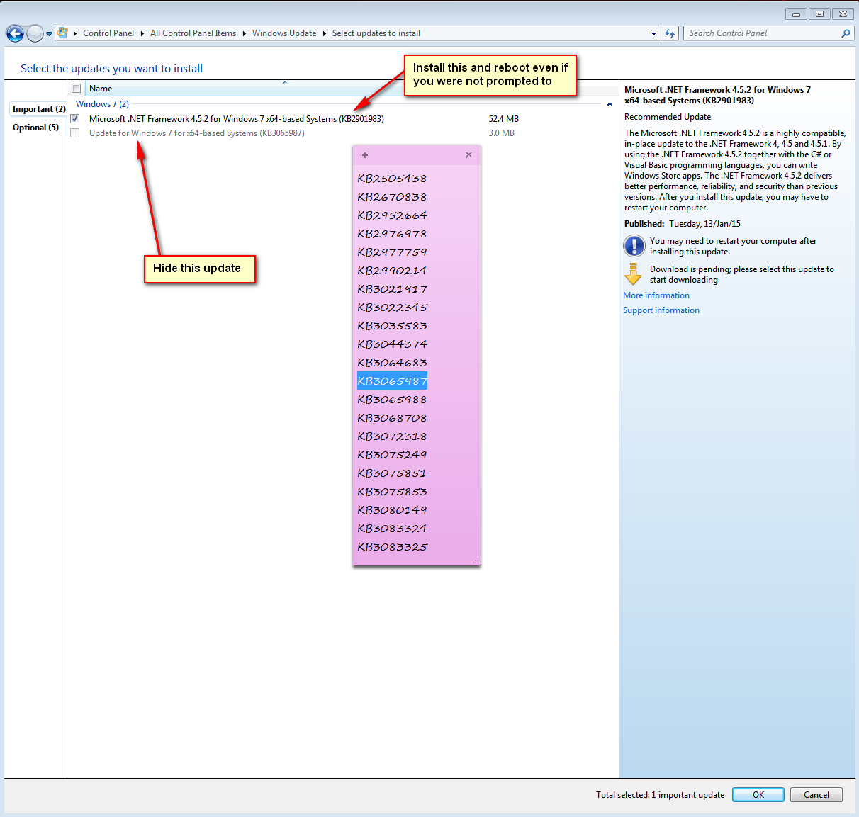Screen dimensions: 859x817
Task: Click KB3035583 in the sticky note
Action: 392,326
